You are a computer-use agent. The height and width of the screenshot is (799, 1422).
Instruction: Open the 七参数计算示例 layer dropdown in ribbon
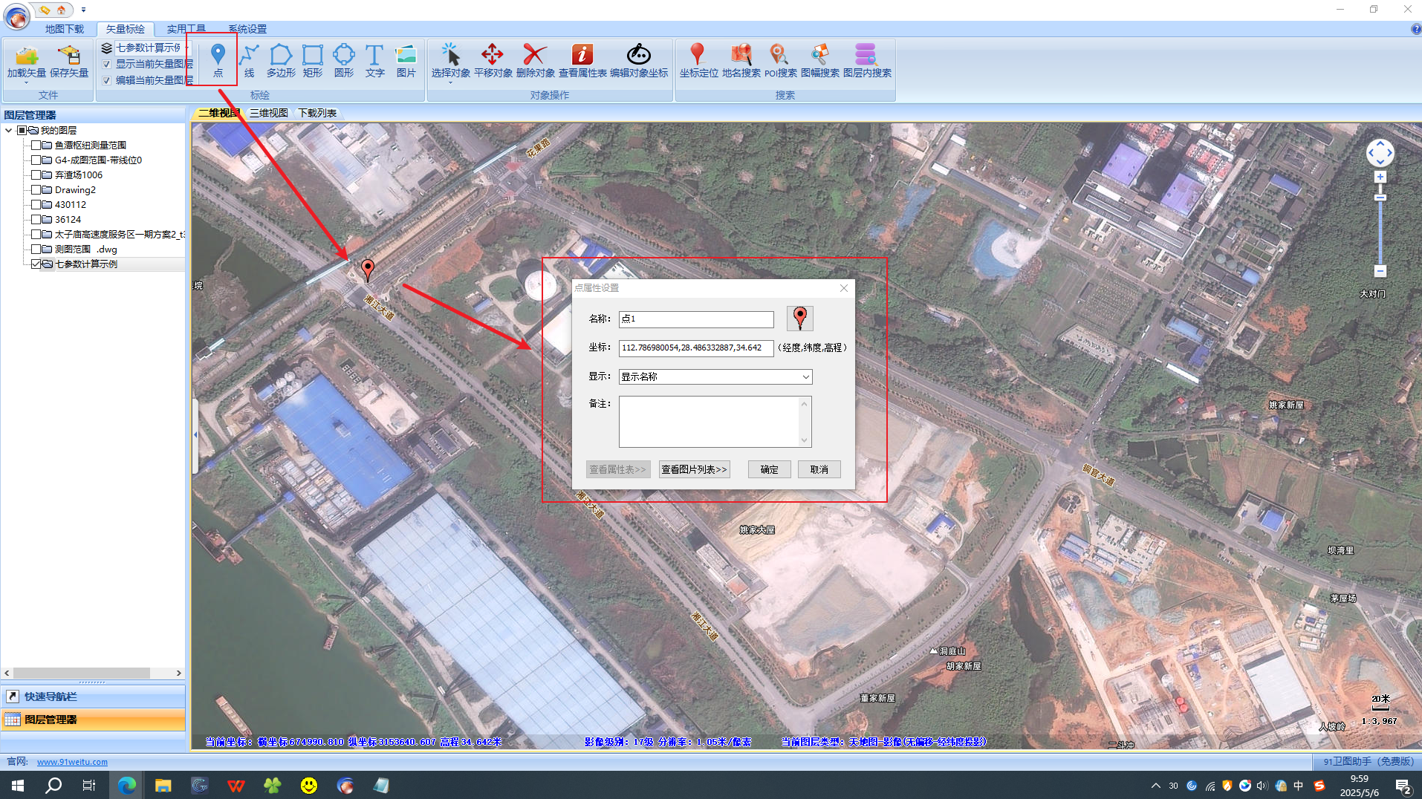[x=187, y=48]
